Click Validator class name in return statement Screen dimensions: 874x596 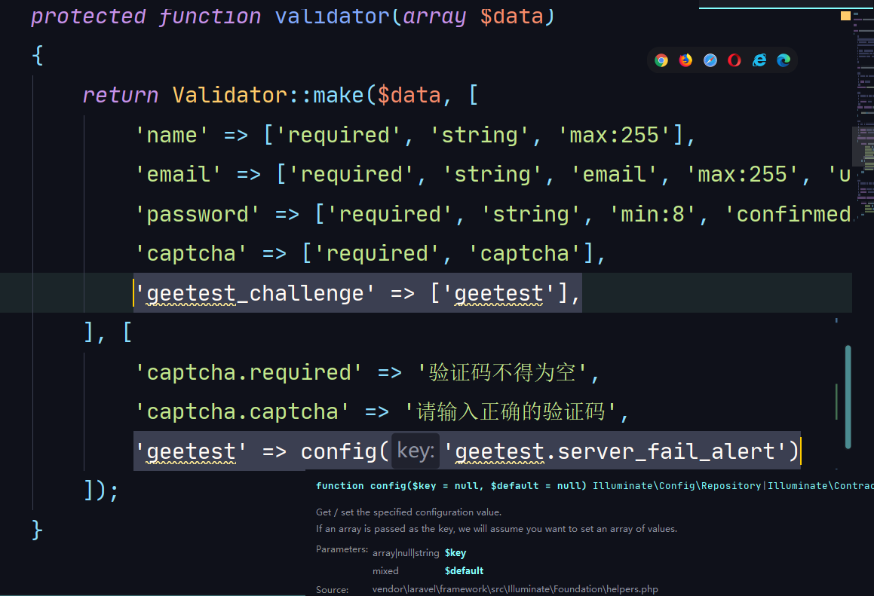coord(230,95)
